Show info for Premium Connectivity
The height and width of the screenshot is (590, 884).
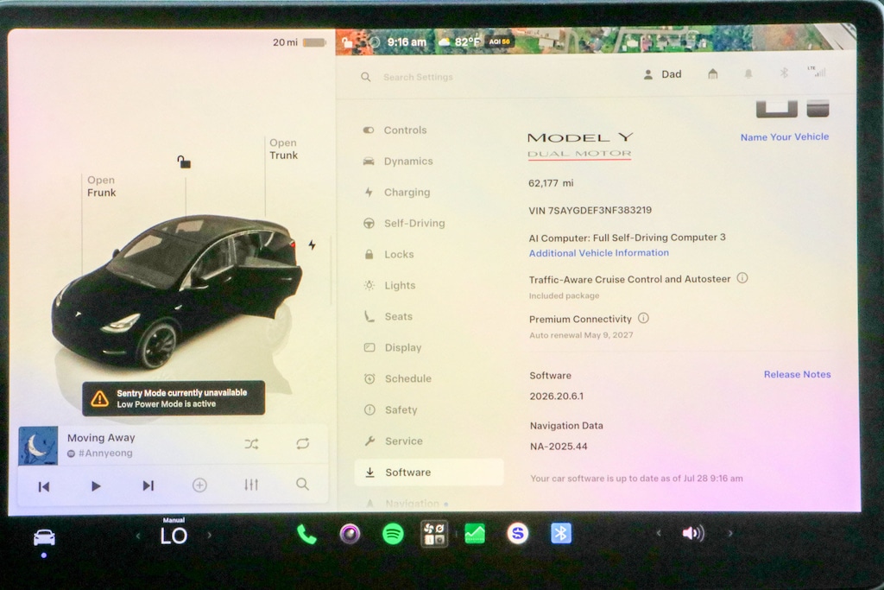pos(643,318)
